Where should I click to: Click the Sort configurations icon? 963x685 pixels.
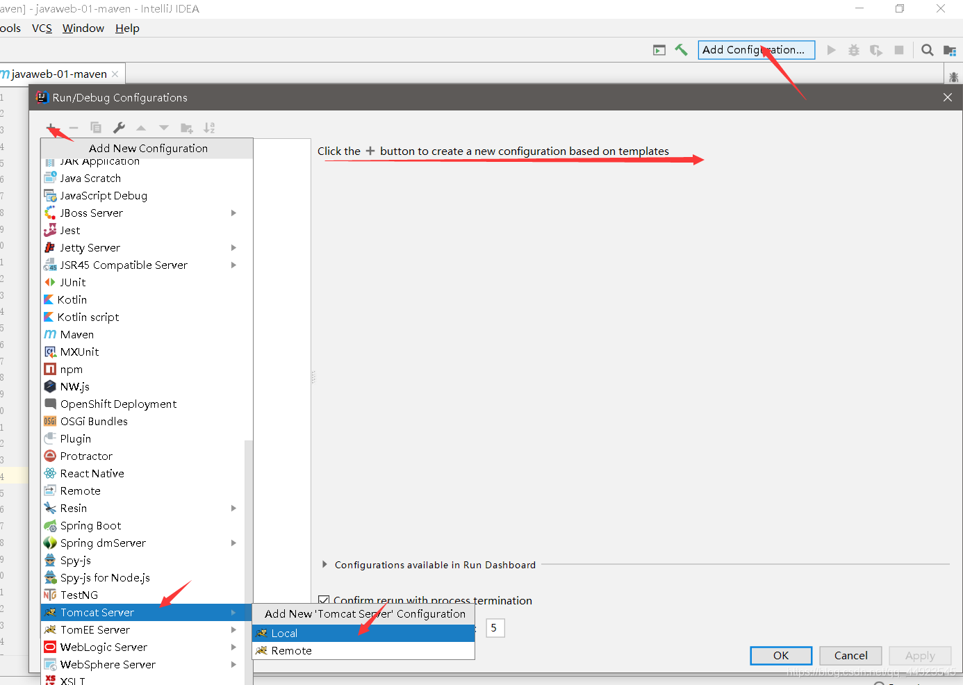[x=209, y=128]
